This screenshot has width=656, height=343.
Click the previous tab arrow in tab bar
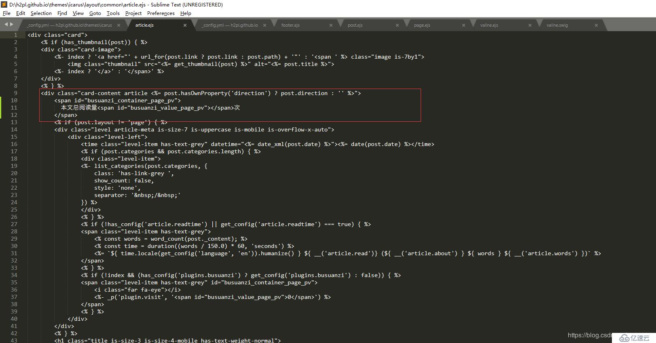point(6,24)
